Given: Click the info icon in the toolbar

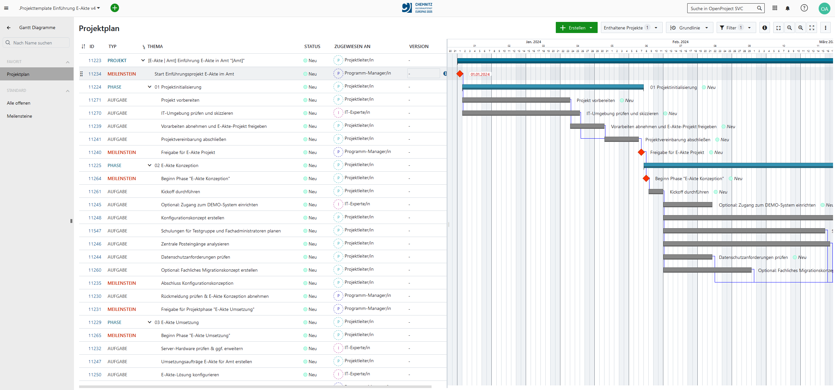Looking at the screenshot, I should (765, 27).
